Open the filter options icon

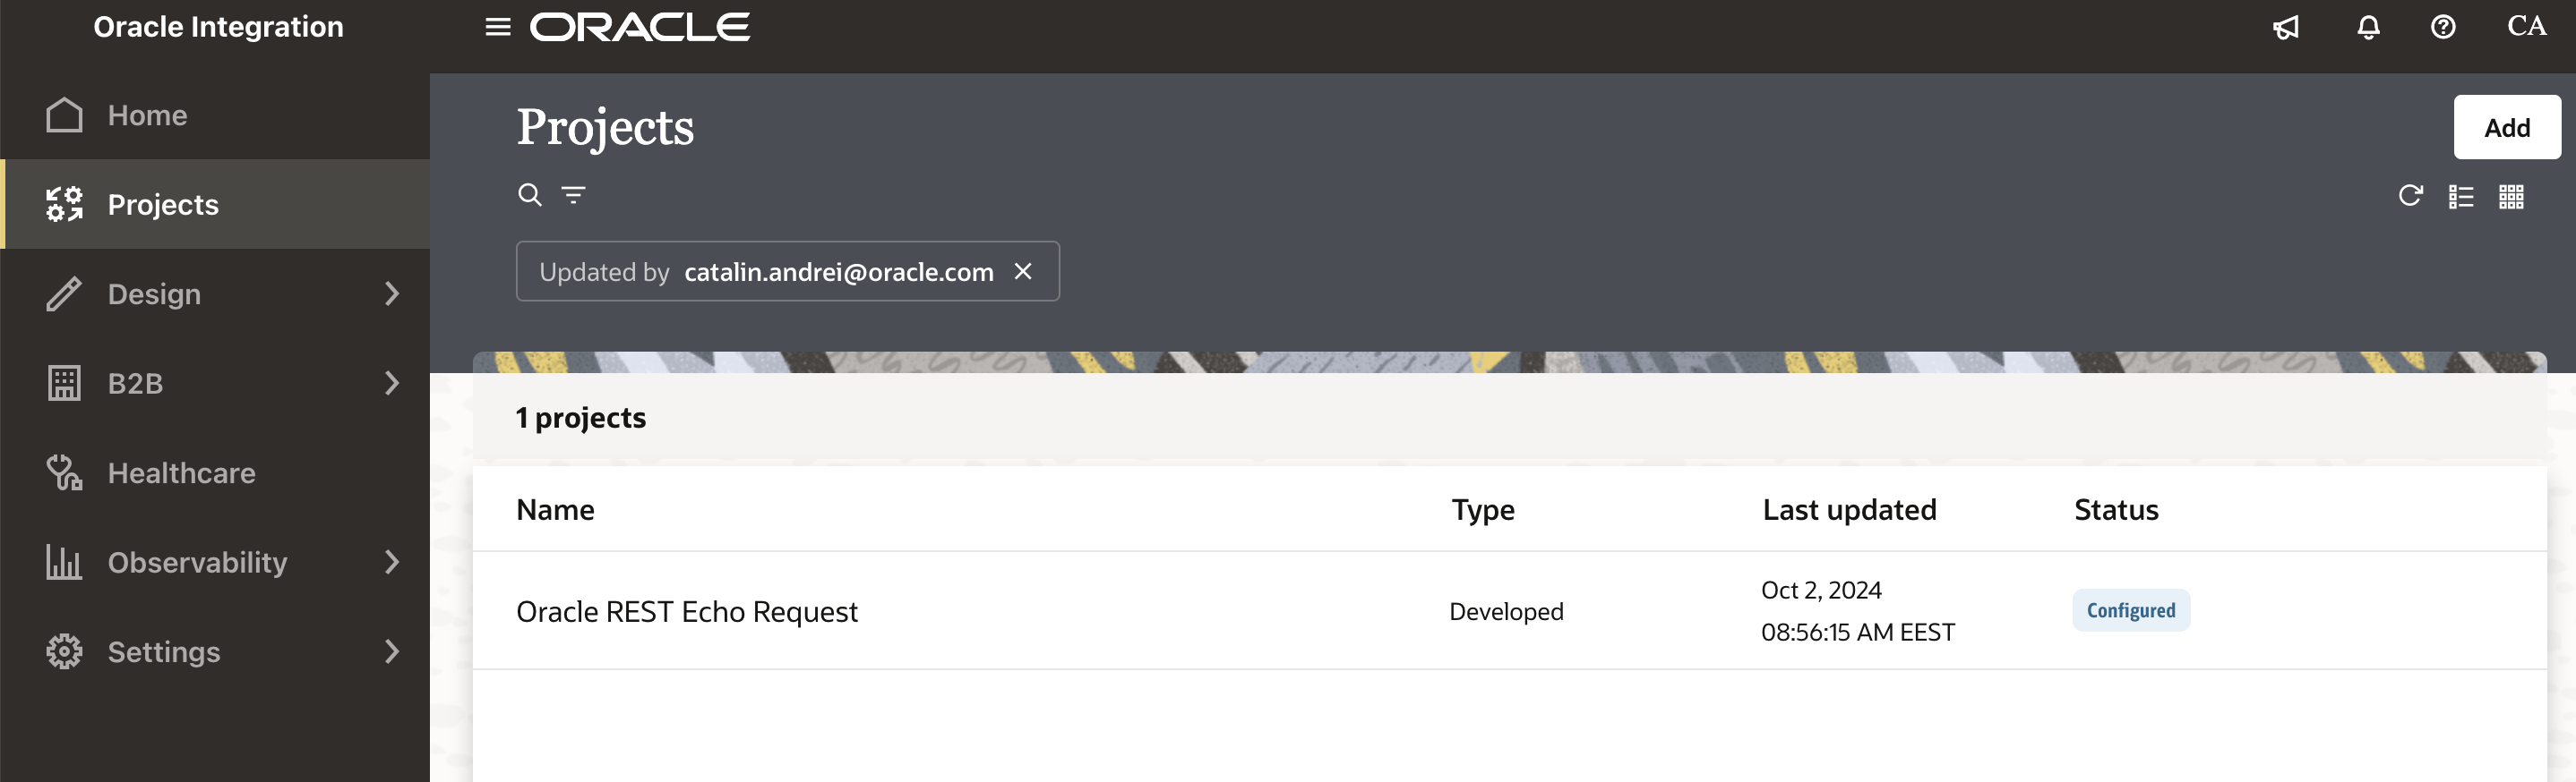(x=573, y=195)
